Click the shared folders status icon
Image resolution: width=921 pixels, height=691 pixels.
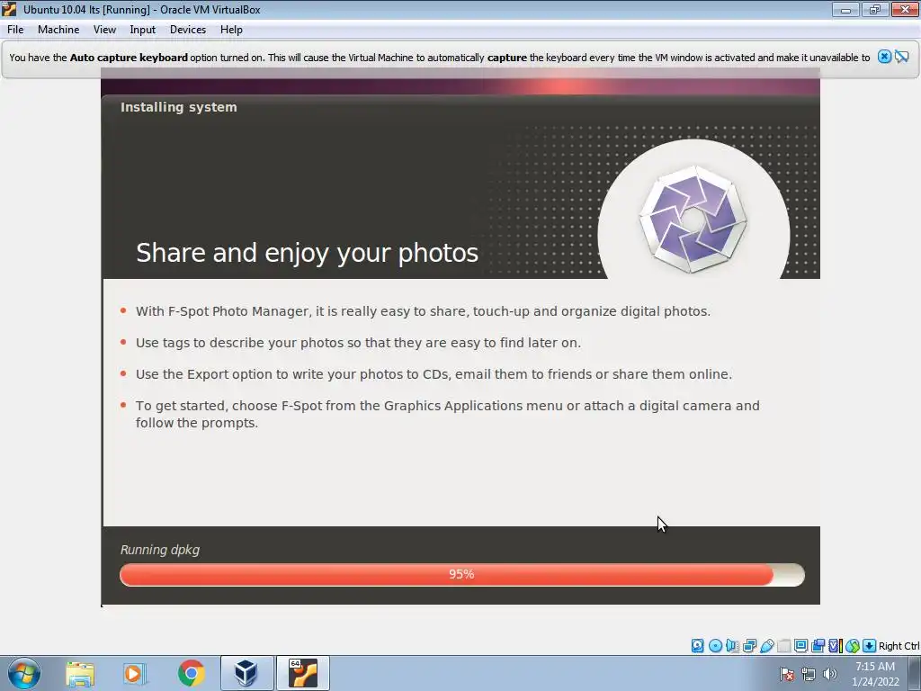[783, 646]
